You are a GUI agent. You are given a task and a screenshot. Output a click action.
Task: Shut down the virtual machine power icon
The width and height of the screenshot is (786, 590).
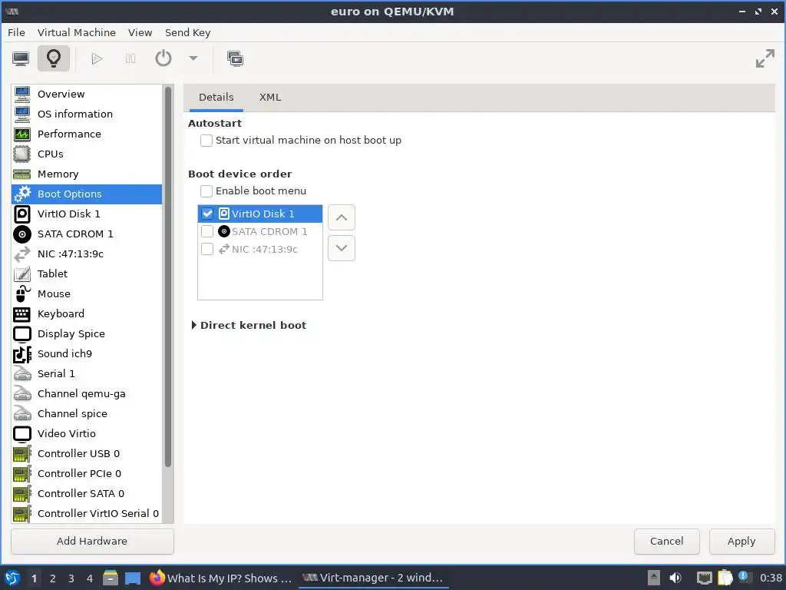point(163,58)
